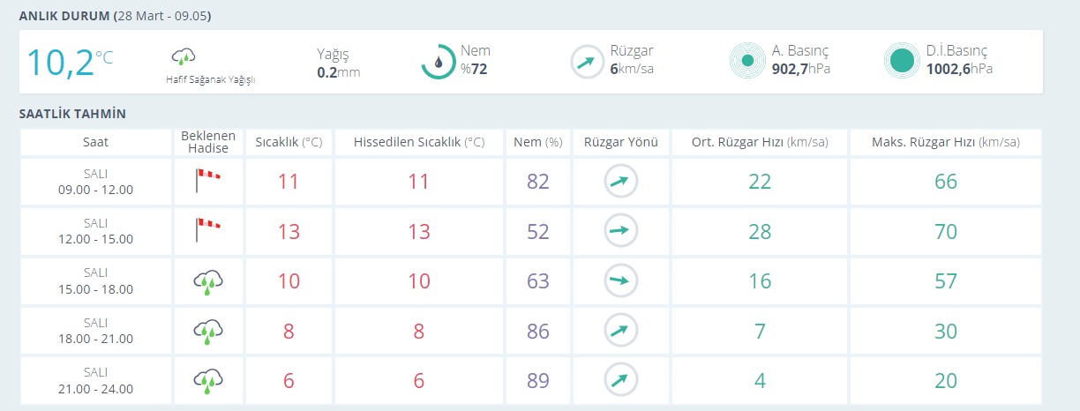Click wind direction arrow for 21.00 - 24.00 row
The width and height of the screenshot is (1080, 411).
[621, 381]
